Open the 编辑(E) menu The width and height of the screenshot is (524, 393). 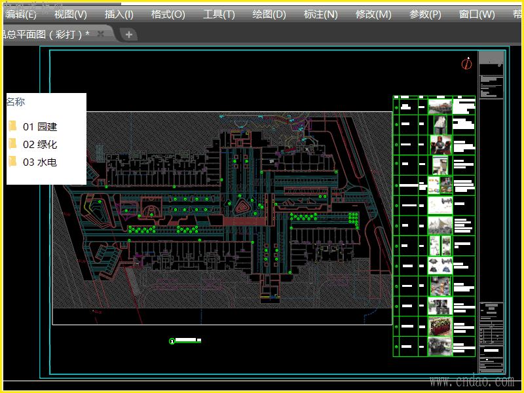point(21,14)
